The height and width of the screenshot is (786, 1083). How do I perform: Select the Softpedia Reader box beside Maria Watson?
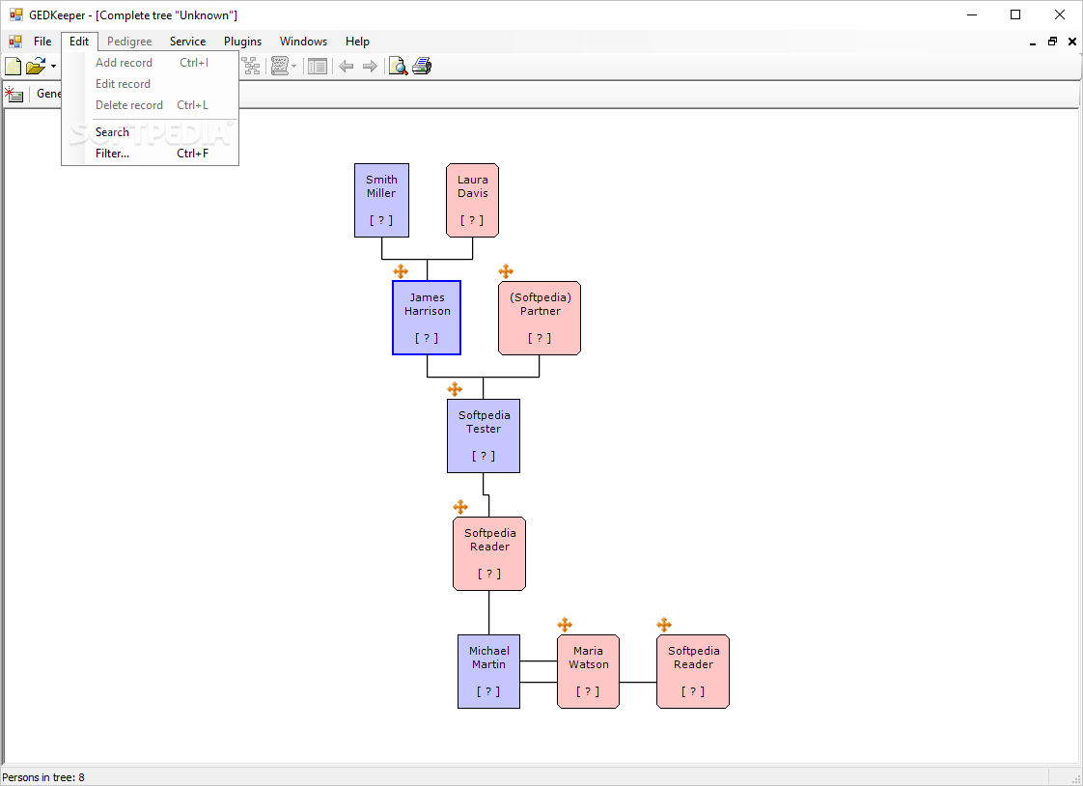(693, 671)
